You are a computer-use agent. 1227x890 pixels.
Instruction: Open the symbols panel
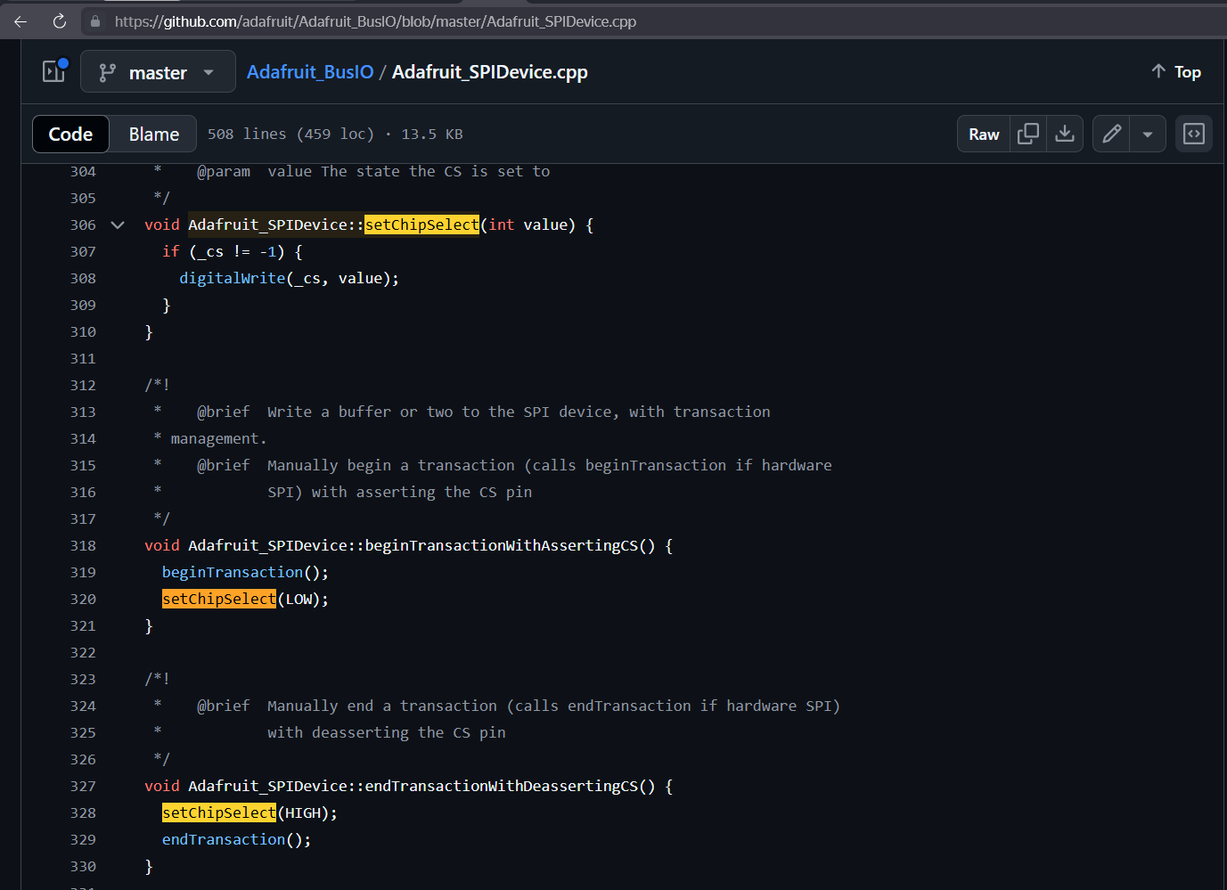(1194, 135)
